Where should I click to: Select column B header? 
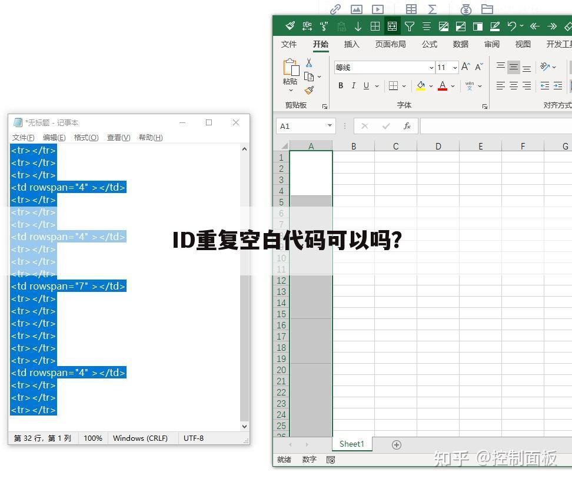pos(354,146)
